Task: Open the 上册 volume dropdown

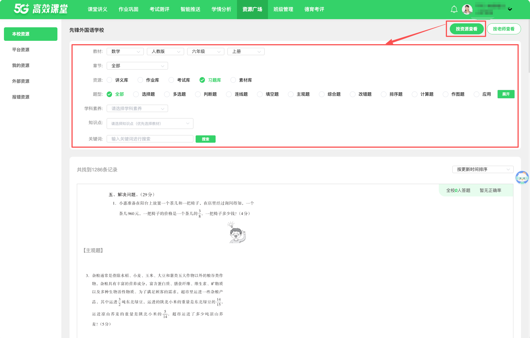Action: pyautogui.click(x=246, y=52)
